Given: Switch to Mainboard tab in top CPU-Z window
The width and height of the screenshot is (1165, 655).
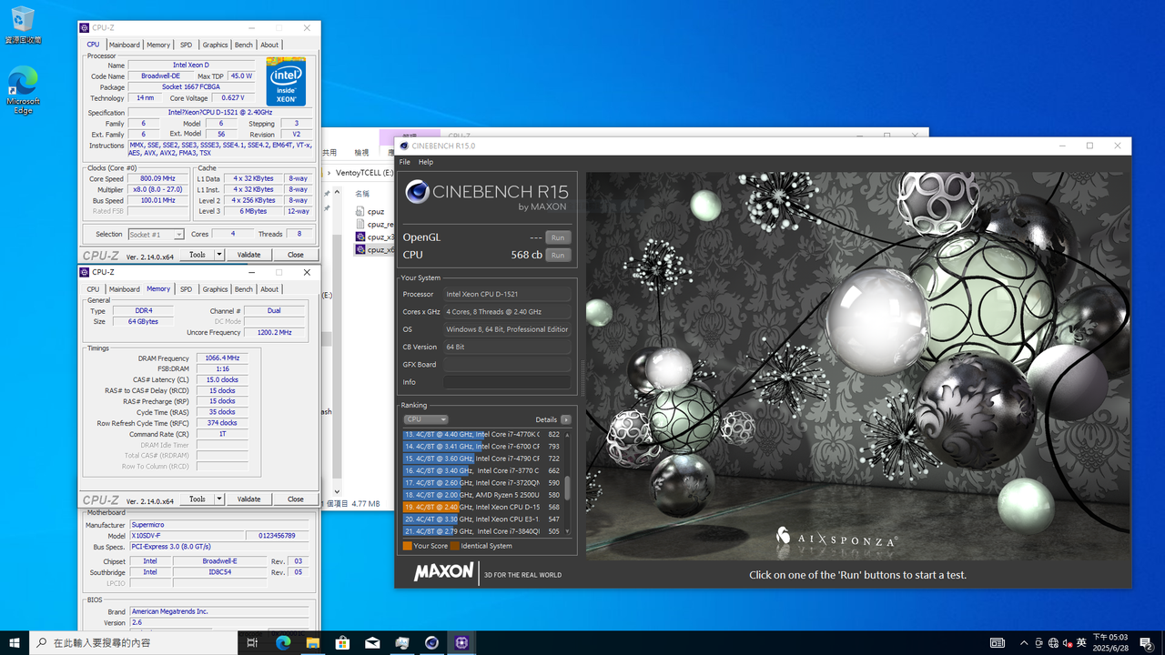Looking at the screenshot, I should pos(125,45).
